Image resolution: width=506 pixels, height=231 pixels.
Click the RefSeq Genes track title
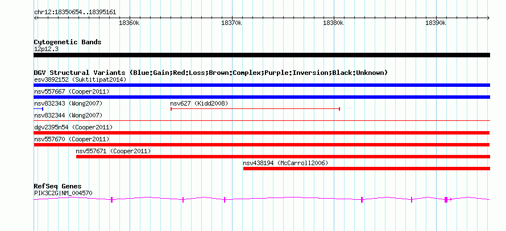pyautogui.click(x=57, y=187)
